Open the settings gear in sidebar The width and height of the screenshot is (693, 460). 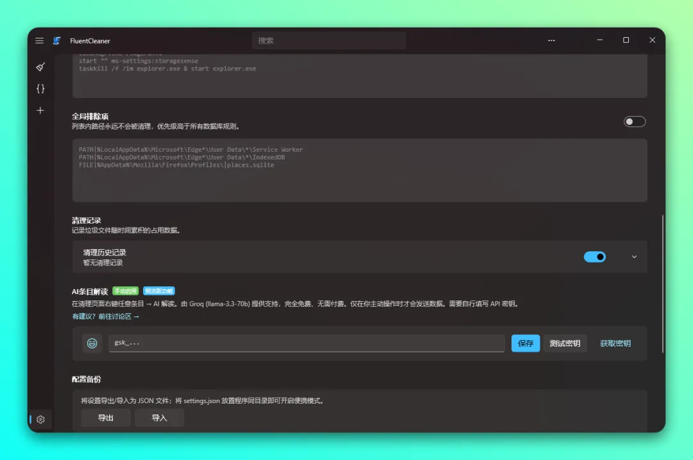(40, 420)
